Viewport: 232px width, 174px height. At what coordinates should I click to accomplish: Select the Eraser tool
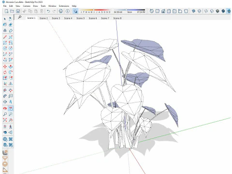(11, 25)
